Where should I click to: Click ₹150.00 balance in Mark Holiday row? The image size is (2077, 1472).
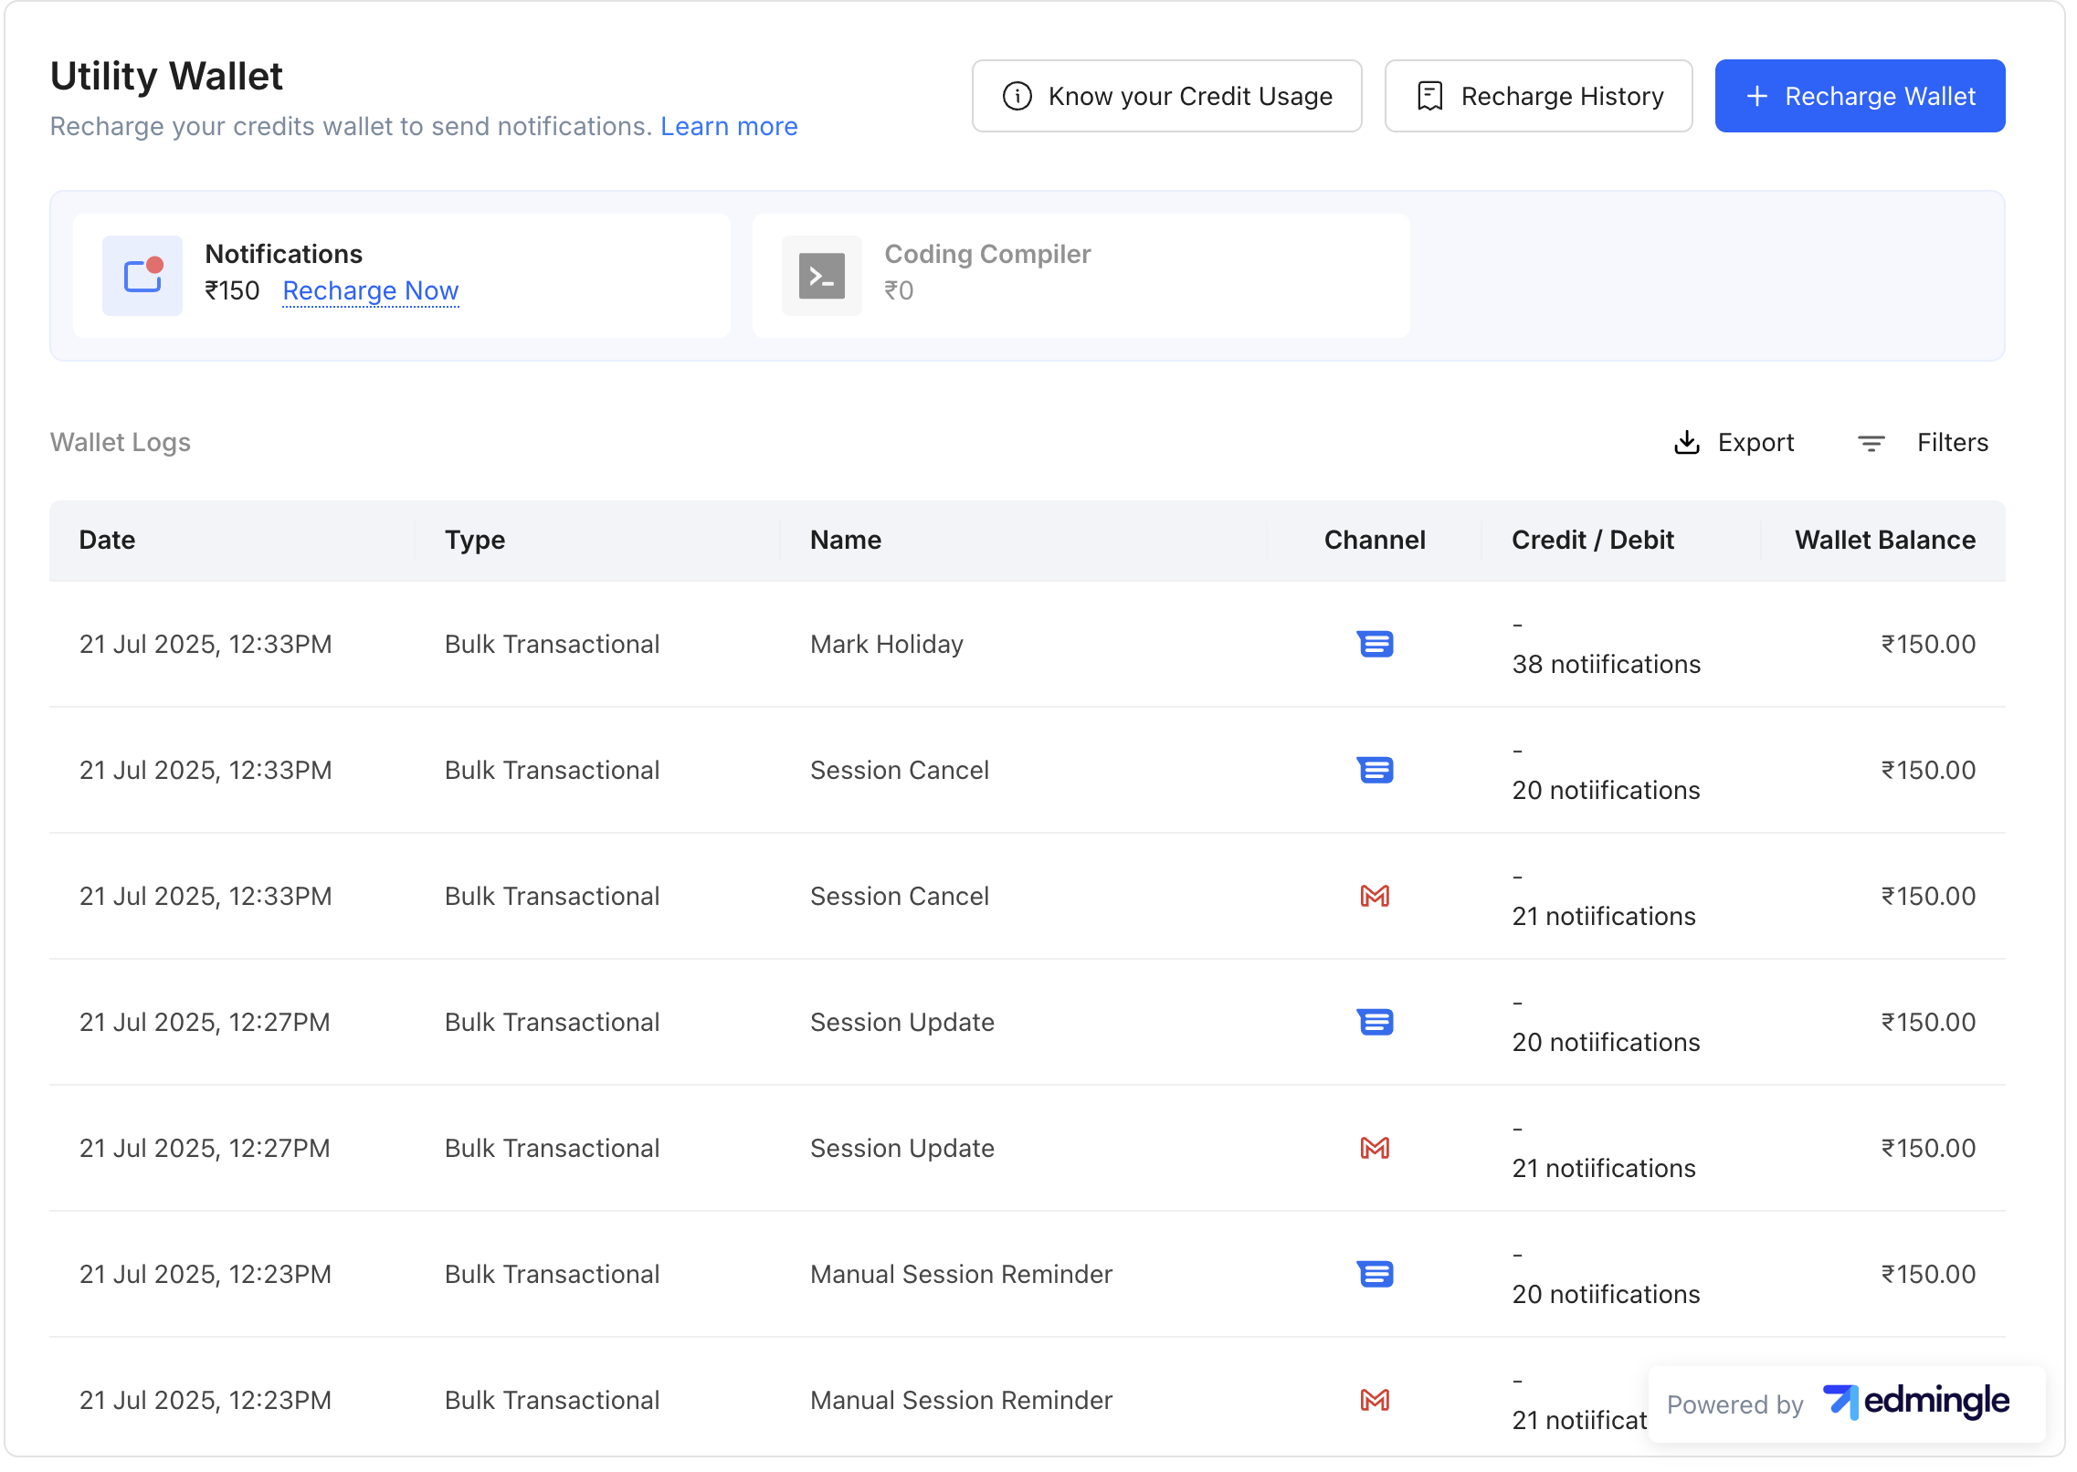click(x=1928, y=644)
